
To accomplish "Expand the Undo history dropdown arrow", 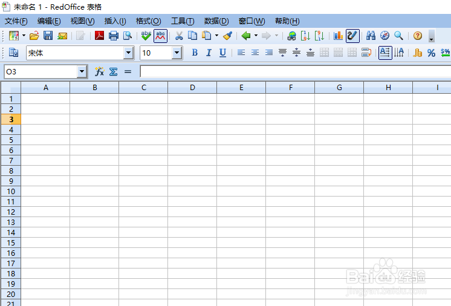I will (x=256, y=36).
